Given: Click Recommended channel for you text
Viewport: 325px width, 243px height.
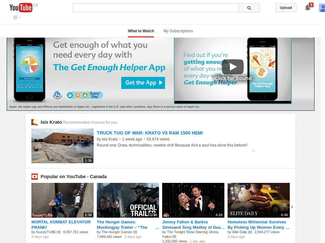Looking at the screenshot, I should click(x=90, y=122).
